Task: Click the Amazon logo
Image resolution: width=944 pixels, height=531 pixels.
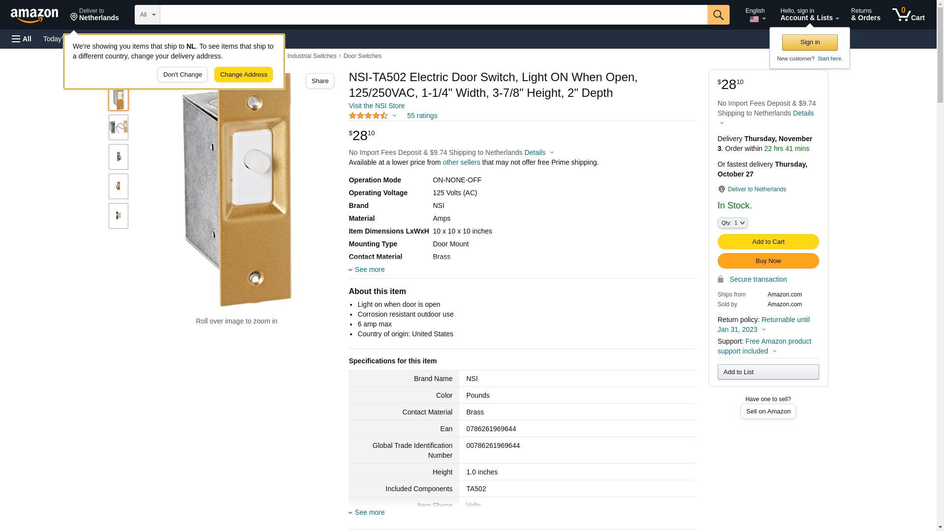Action: (34, 15)
